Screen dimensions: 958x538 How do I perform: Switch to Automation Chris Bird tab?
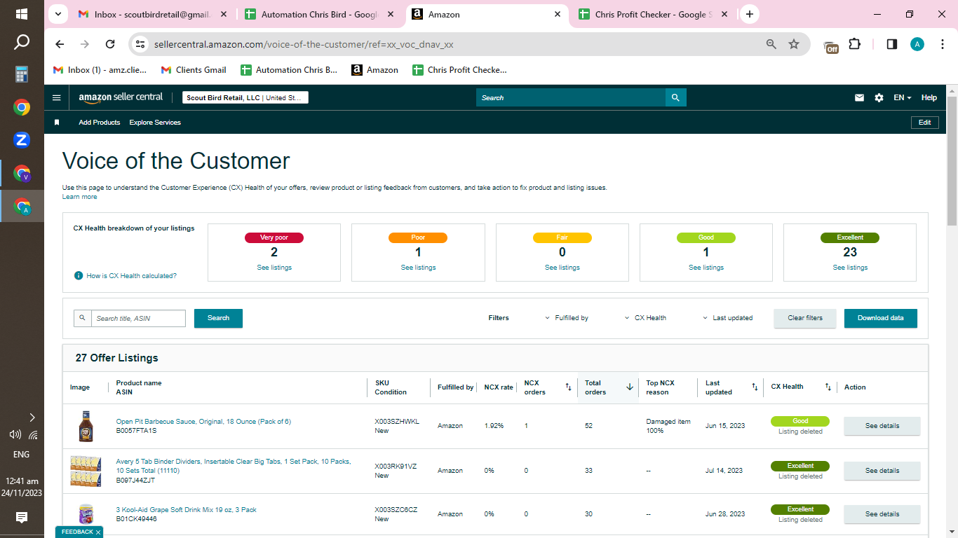320,14
